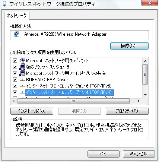Image resolution: width=159 pixels, height=162 pixels.
Task: Toggle BUFFALO EAP Driver checkbox
Action: (15, 80)
